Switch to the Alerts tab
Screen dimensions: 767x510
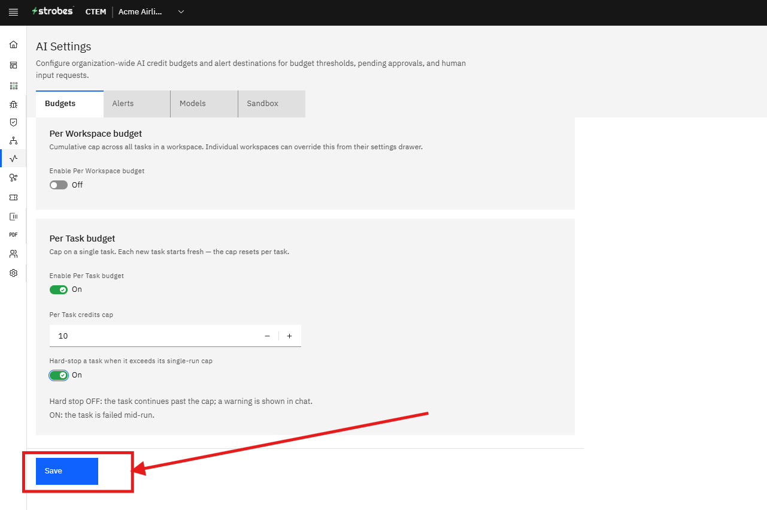click(x=137, y=104)
